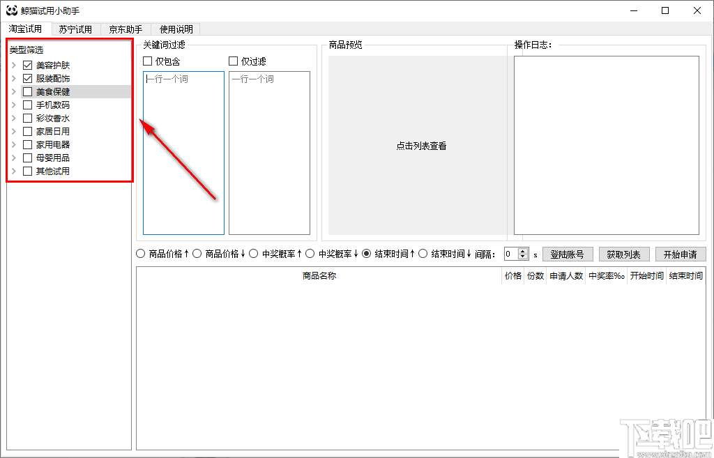This screenshot has height=458, width=714.
Task: Click the 登陆账号 login button
Action: pos(567,254)
